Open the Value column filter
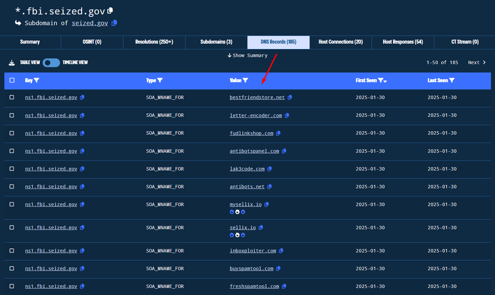495x295 pixels. tap(245, 80)
